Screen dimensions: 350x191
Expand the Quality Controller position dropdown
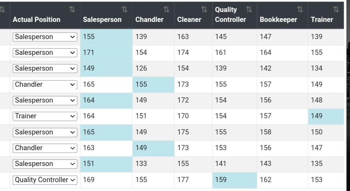coord(45,180)
